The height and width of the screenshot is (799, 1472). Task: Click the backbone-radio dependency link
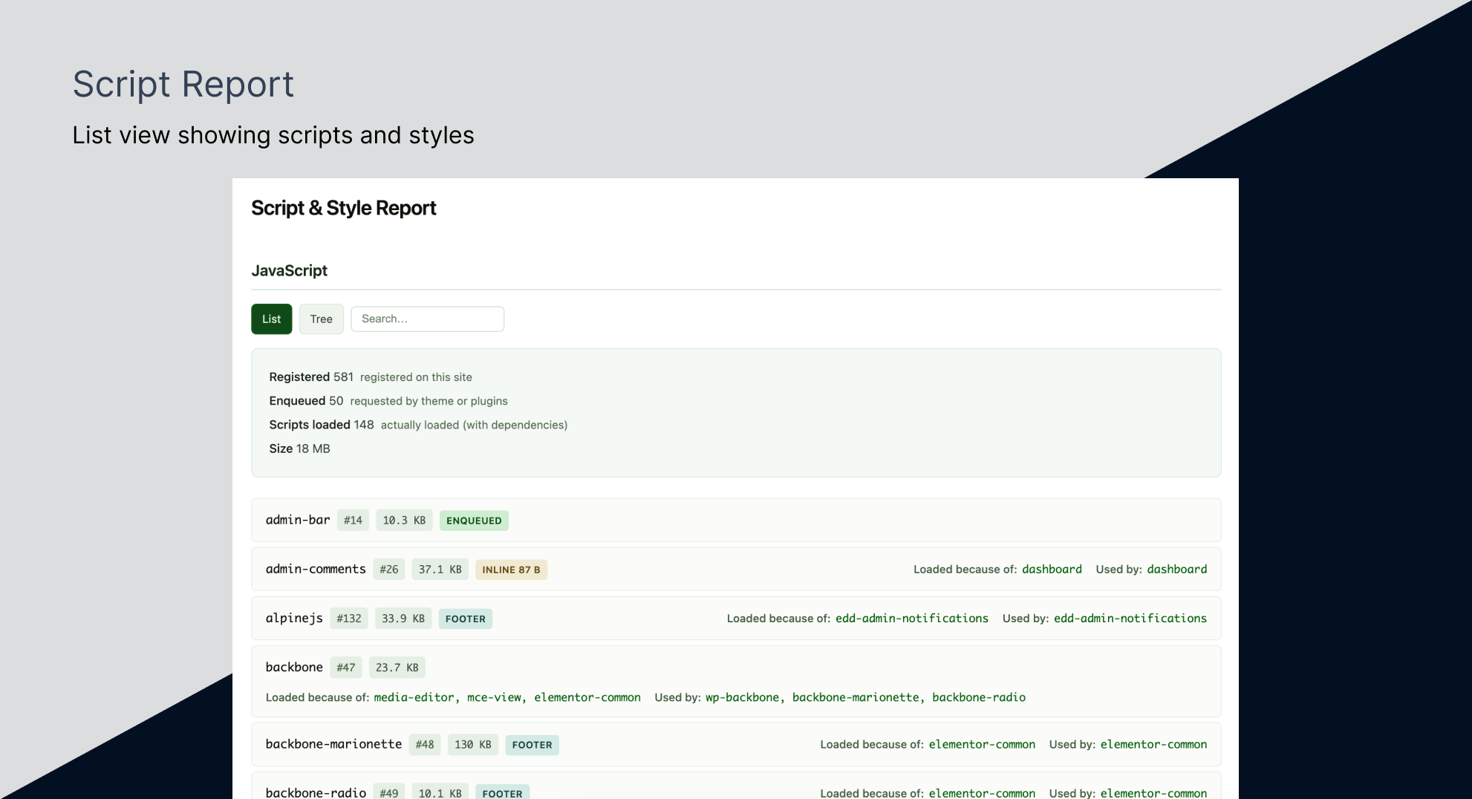click(x=980, y=697)
